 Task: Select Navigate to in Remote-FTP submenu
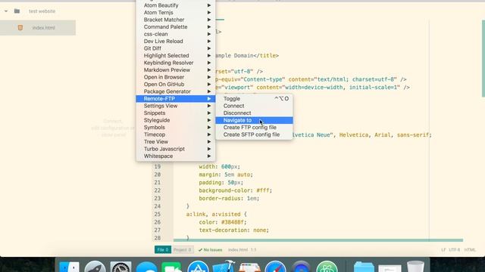(x=255, y=120)
